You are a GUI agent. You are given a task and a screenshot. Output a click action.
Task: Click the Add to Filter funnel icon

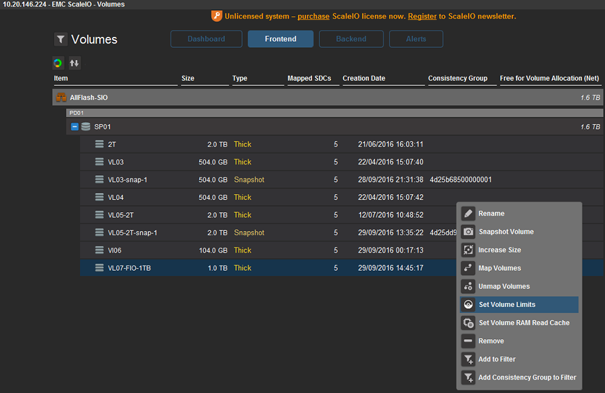click(468, 359)
